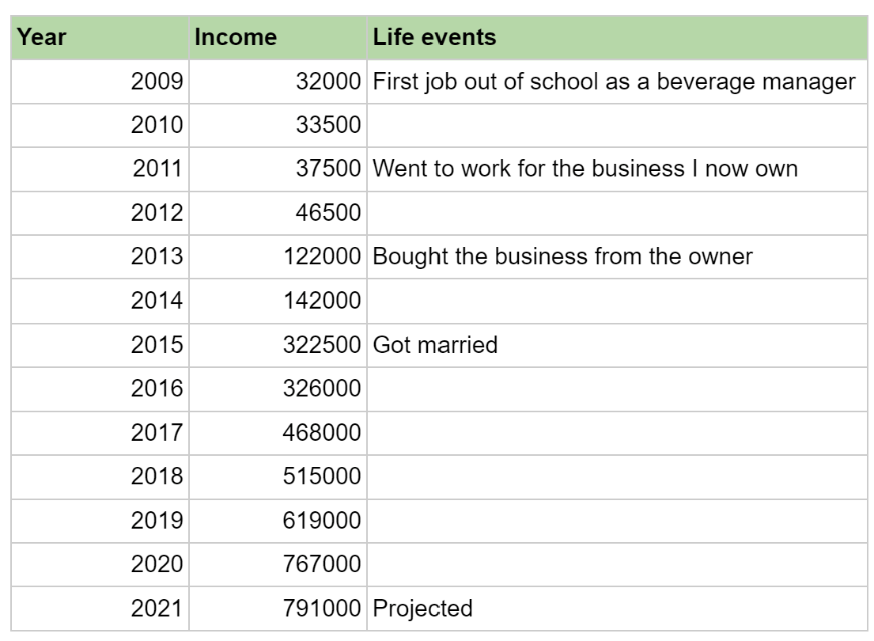Select the Year header cell

pos(100,37)
